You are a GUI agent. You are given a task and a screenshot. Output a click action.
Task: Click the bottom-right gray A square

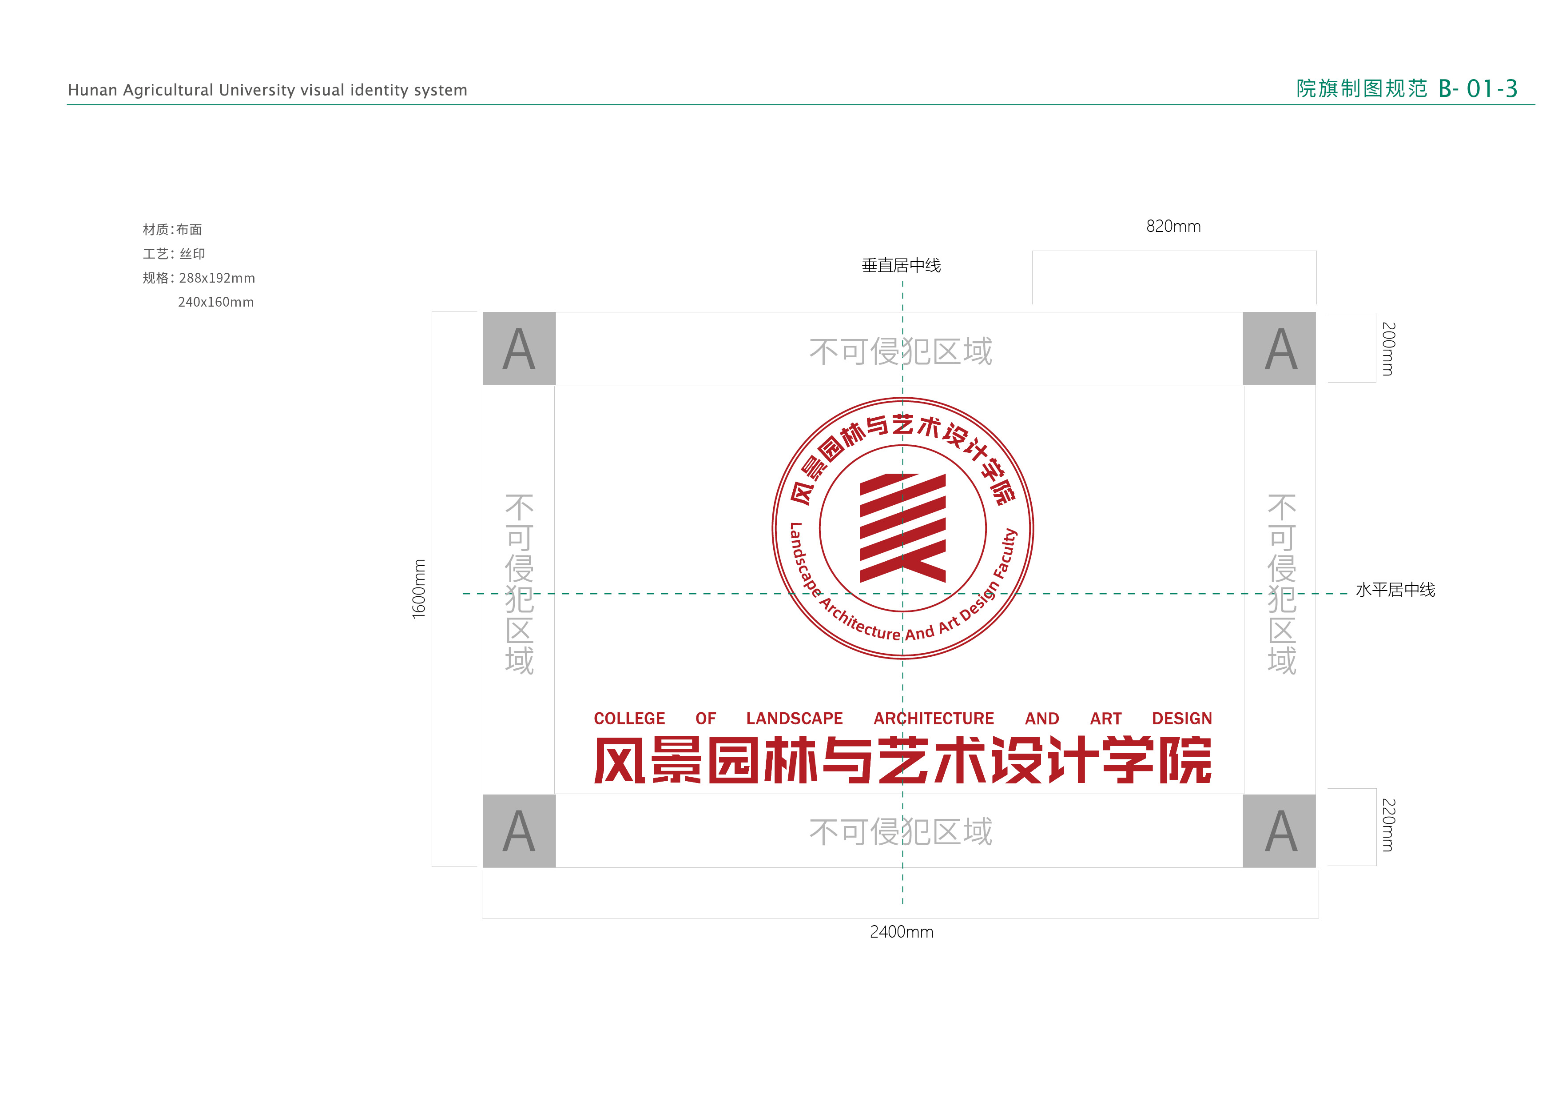coord(1279,830)
